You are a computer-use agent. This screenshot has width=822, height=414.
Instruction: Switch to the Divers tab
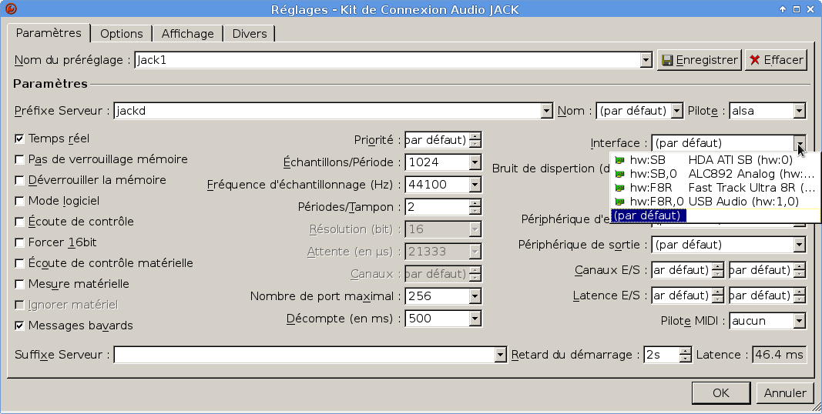tap(250, 34)
